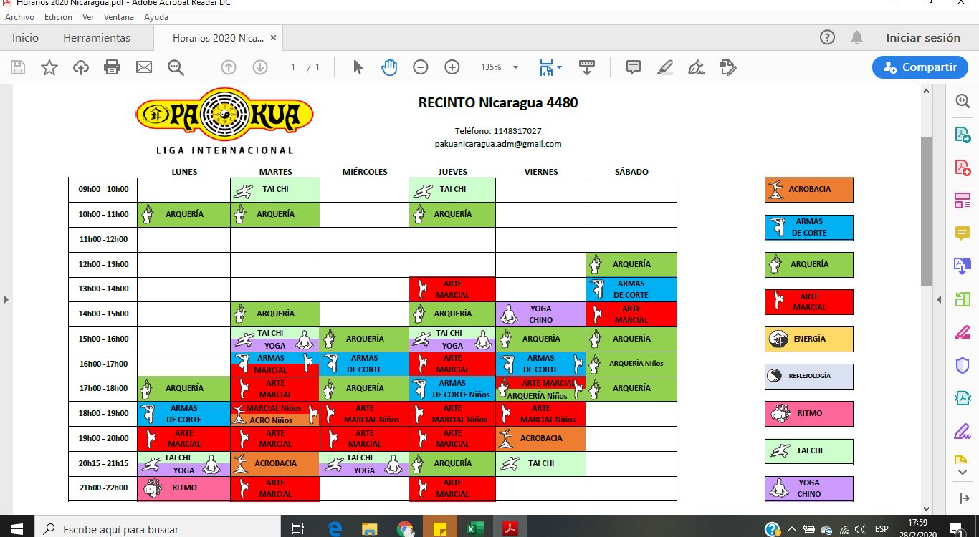This screenshot has width=979, height=537.
Task: Open the find text magnifier
Action: point(176,67)
